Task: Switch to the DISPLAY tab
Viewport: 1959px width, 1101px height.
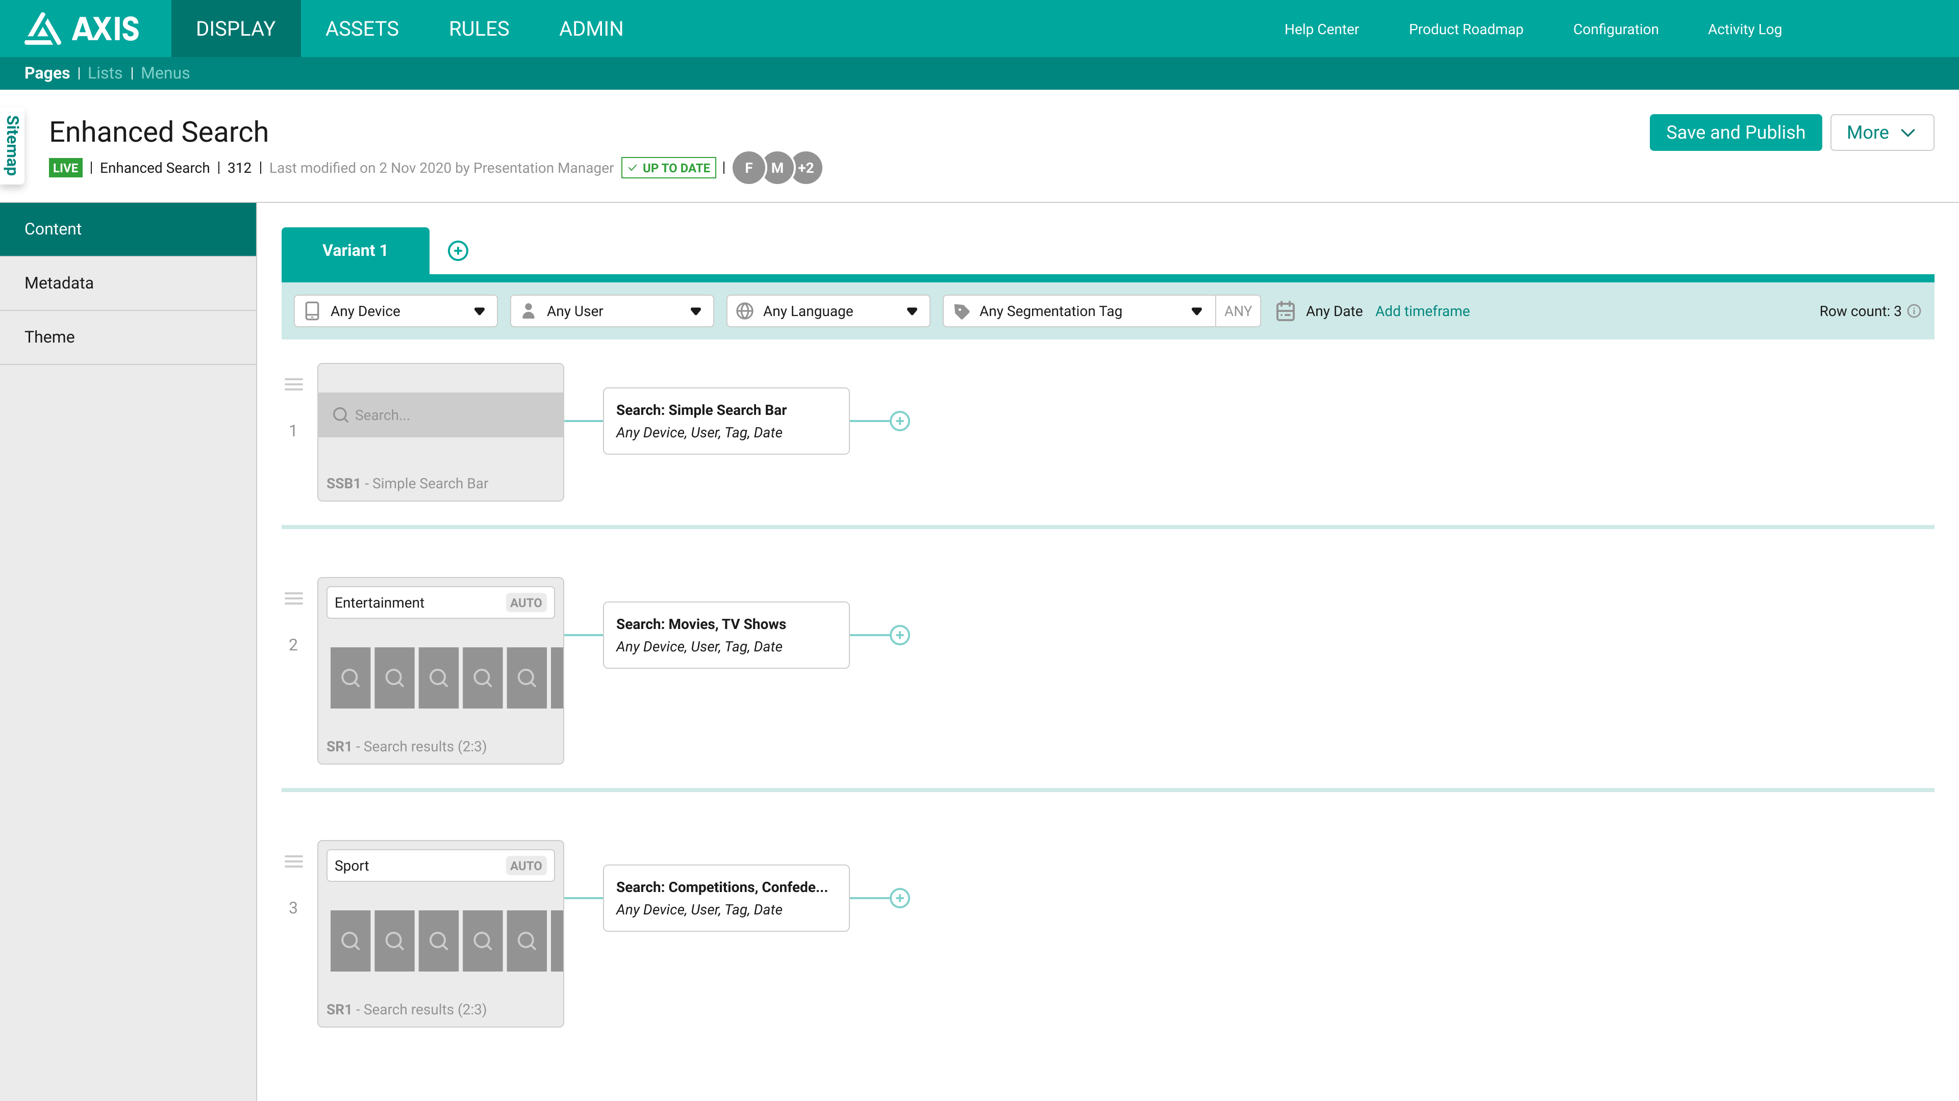Action: click(x=236, y=29)
